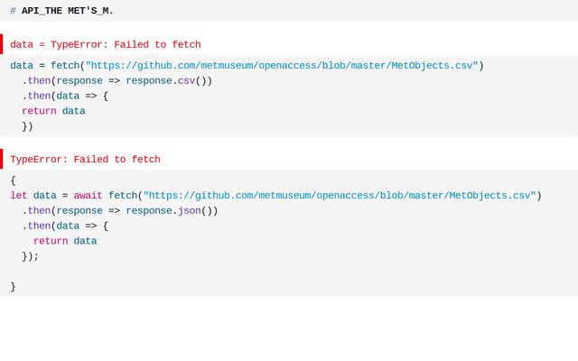Click the 'response.csv()' line
Image resolution: width=578 pixels, height=361 pixels.
pos(117,80)
